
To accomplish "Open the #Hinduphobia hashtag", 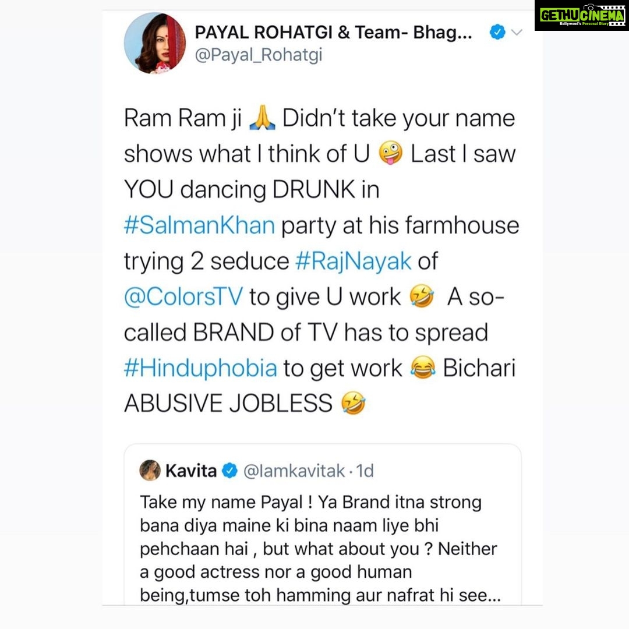I will click(200, 368).
